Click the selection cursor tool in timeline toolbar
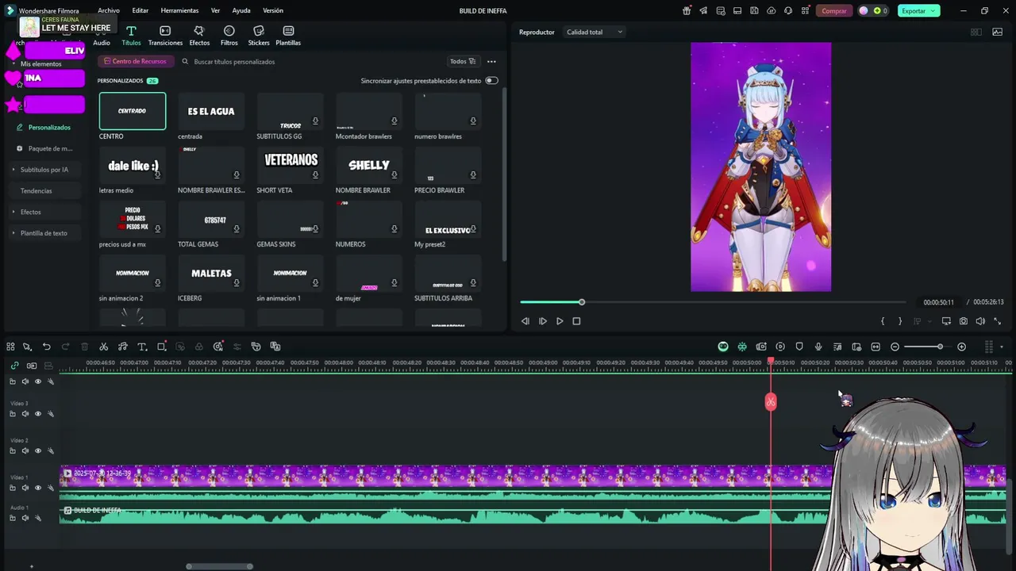Viewport: 1016px width, 571px height. 27,347
